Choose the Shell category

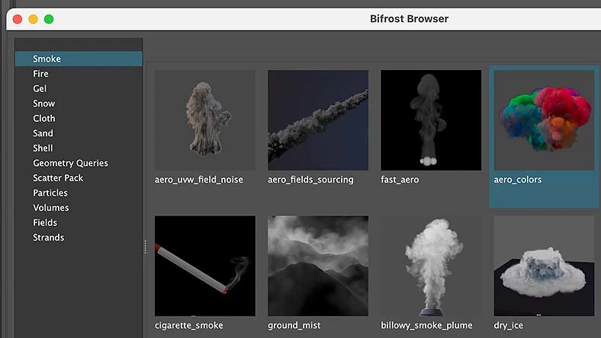click(79, 148)
